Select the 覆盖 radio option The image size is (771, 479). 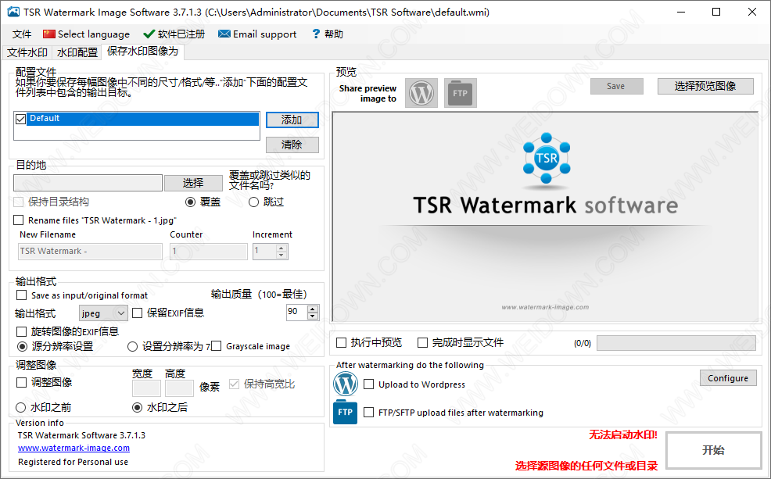(x=190, y=202)
